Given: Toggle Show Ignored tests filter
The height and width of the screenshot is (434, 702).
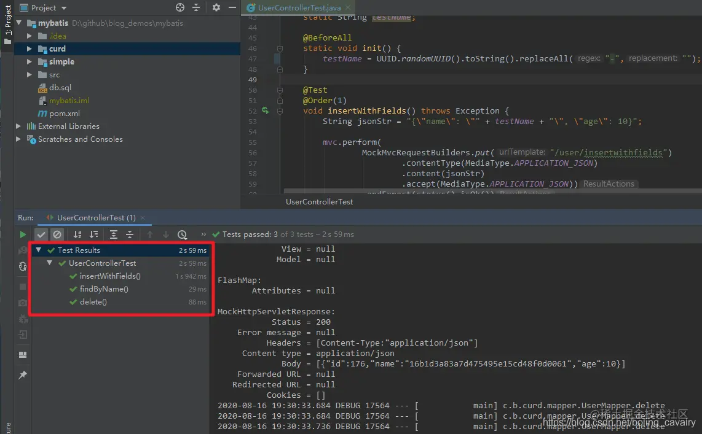Looking at the screenshot, I should tap(57, 234).
